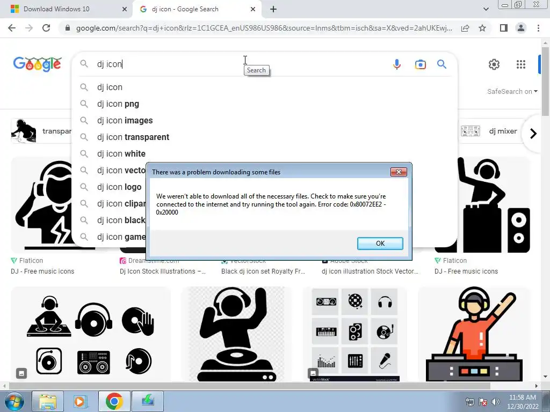Open the six DJ equipment icons thumbnail
Screen dimensions: 550x412
90,334
